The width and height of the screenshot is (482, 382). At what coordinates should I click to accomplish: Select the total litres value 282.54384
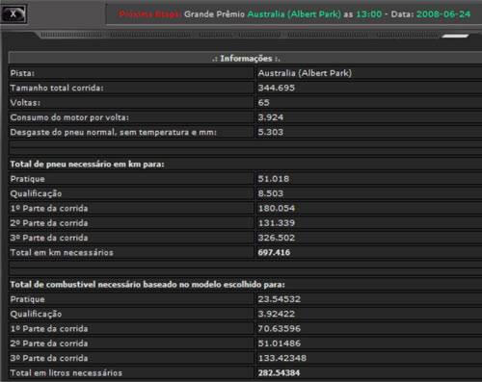pyautogui.click(x=279, y=373)
